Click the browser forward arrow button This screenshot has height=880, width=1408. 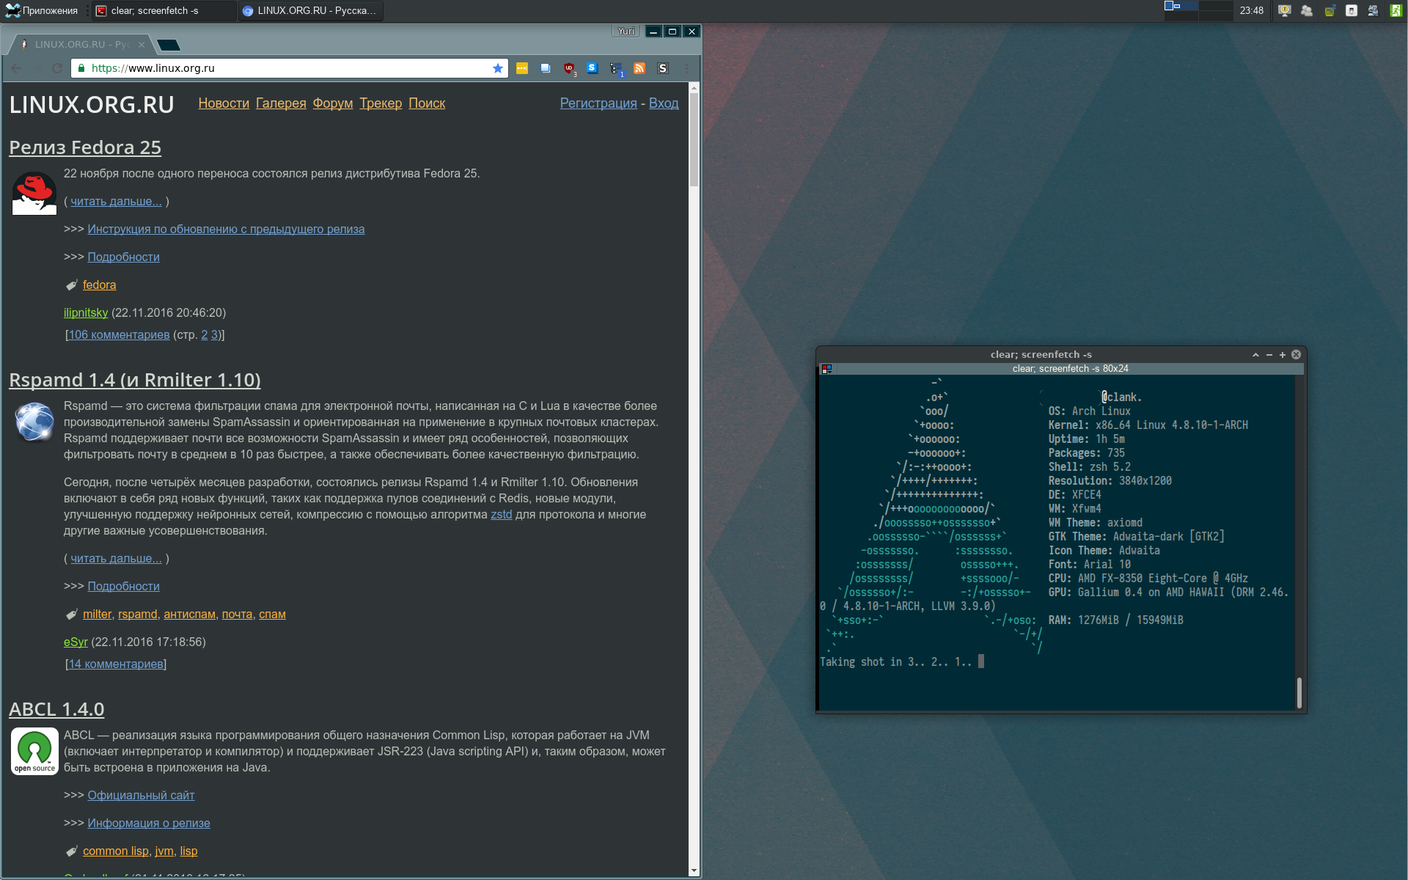click(x=37, y=68)
